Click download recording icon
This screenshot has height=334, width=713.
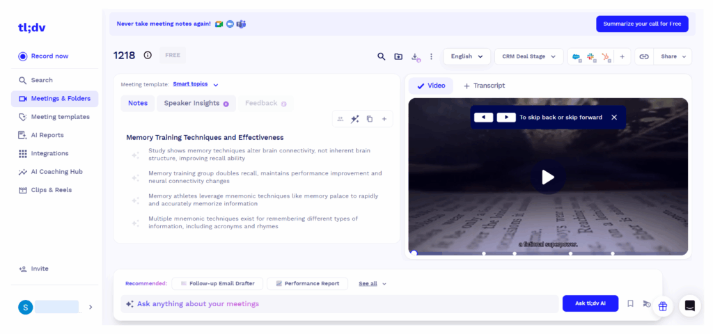coord(415,56)
